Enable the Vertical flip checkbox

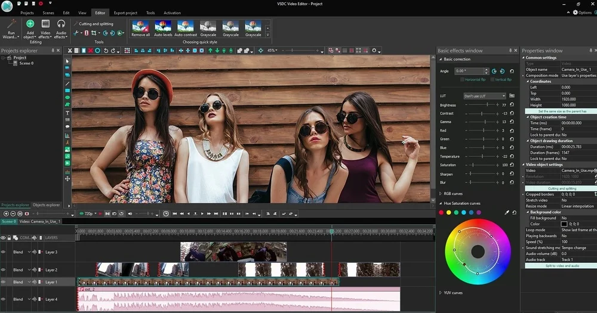[492, 79]
